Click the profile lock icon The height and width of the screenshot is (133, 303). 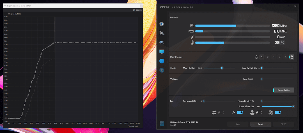(x=292, y=57)
